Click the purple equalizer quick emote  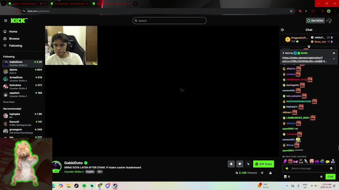click(x=317, y=161)
